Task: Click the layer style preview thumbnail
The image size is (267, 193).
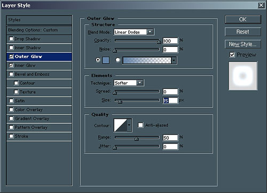Action: [x=243, y=76]
